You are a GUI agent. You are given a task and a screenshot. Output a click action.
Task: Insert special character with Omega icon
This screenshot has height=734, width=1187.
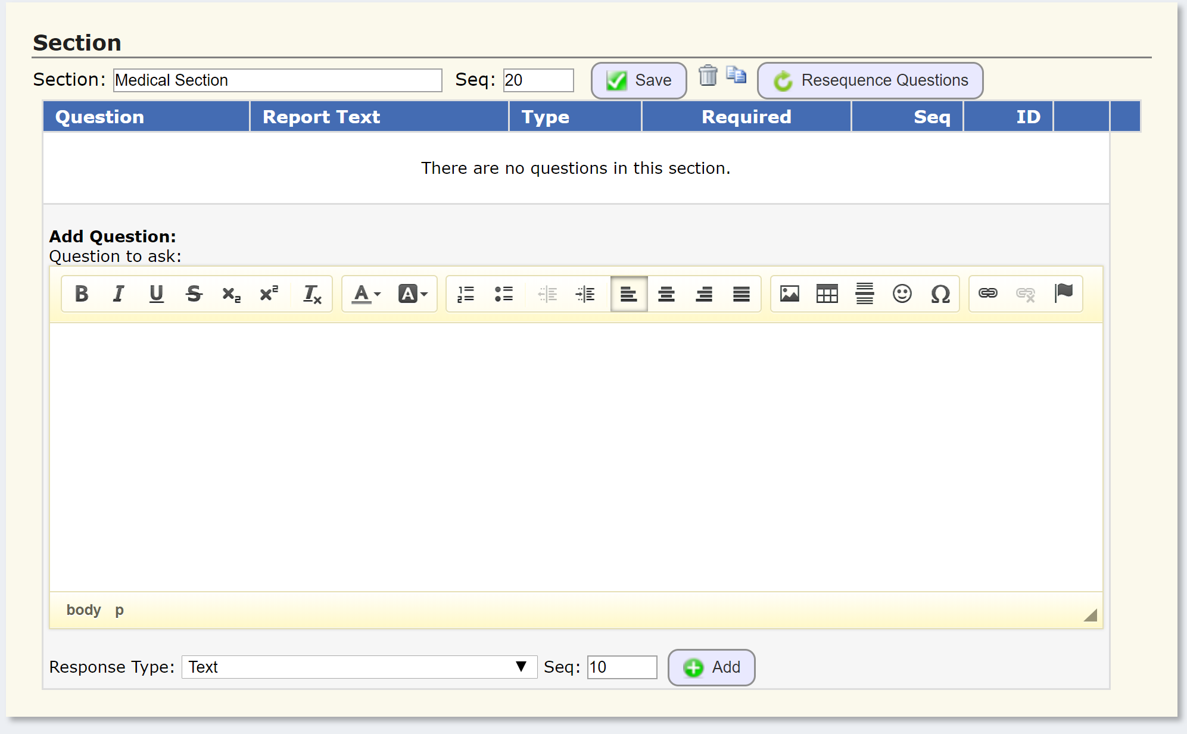940,293
